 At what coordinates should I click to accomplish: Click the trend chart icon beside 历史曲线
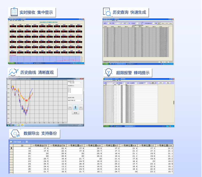point(13,72)
